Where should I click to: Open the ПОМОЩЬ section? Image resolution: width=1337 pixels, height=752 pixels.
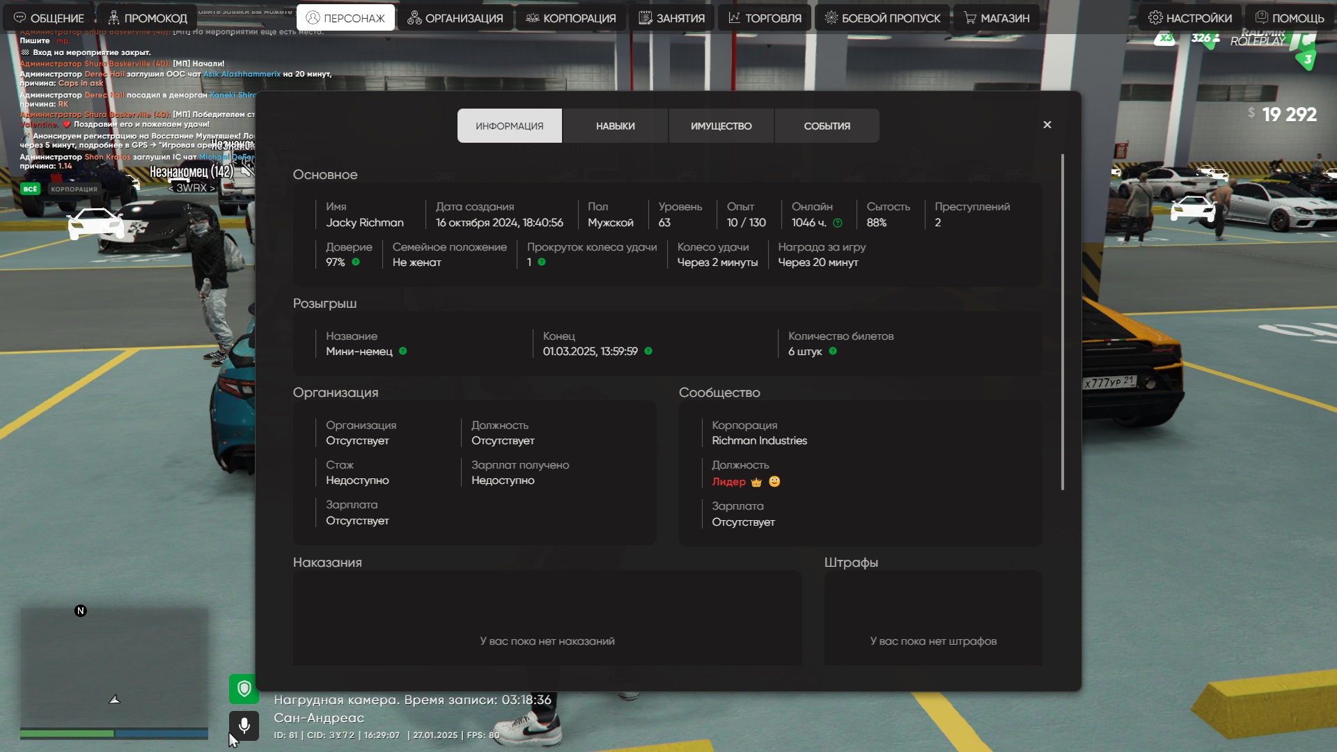[x=1289, y=18]
